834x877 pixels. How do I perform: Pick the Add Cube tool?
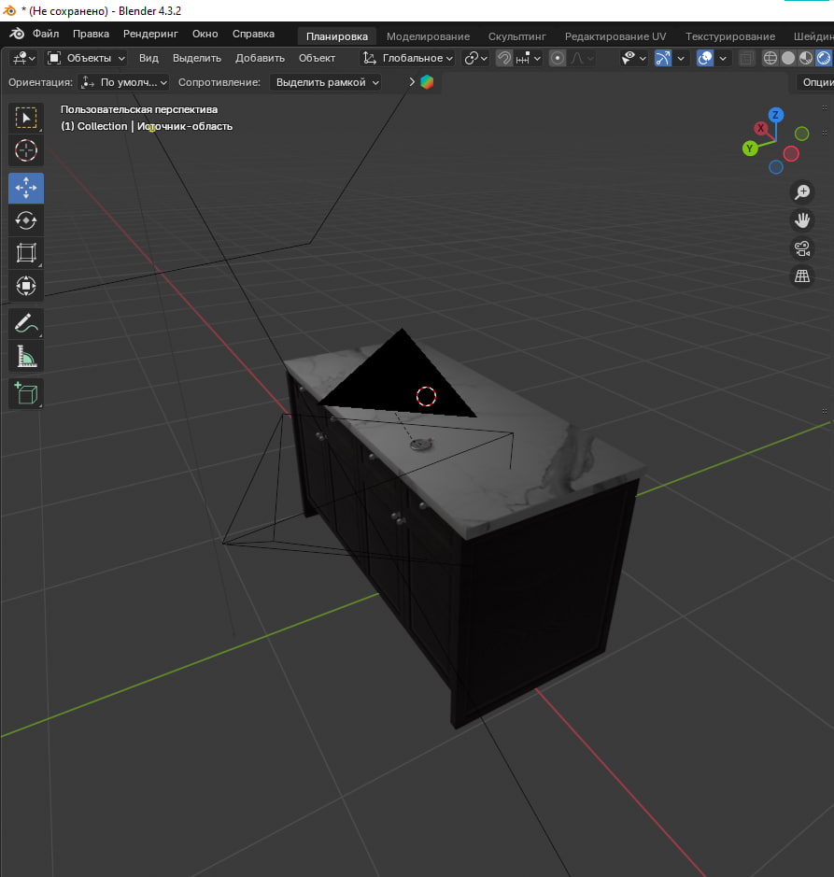coord(26,393)
